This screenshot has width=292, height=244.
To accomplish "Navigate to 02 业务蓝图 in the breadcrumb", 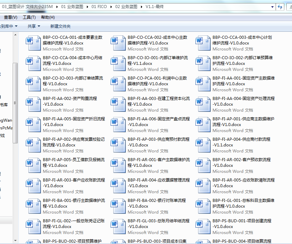I will [127, 7].
